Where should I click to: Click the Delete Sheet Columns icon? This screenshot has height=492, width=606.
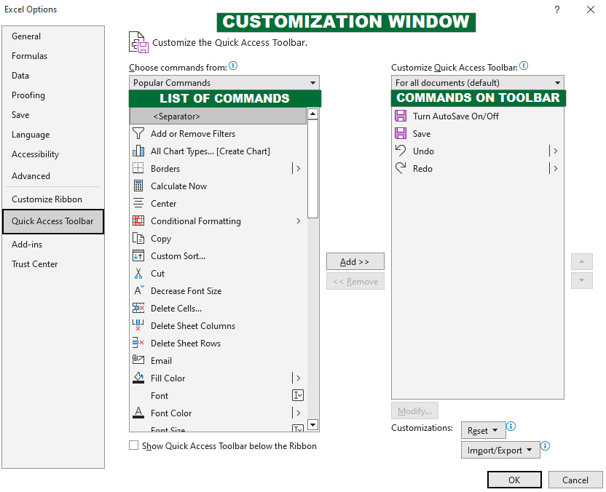(x=138, y=325)
